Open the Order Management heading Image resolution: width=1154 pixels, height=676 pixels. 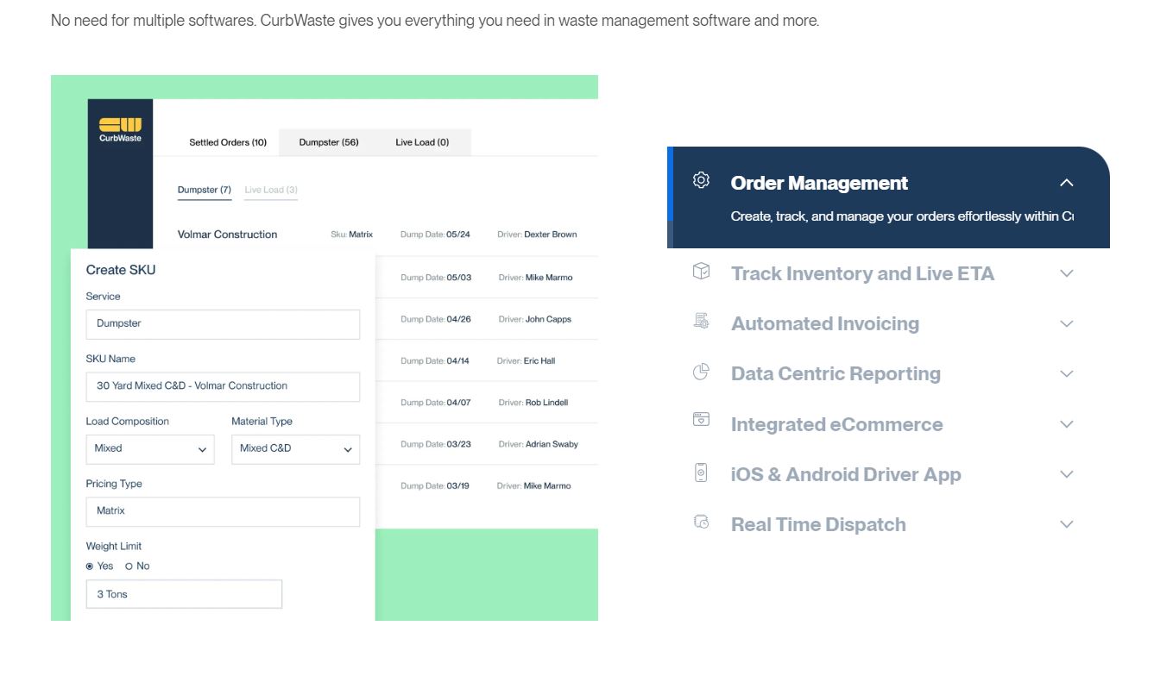pyautogui.click(x=819, y=183)
